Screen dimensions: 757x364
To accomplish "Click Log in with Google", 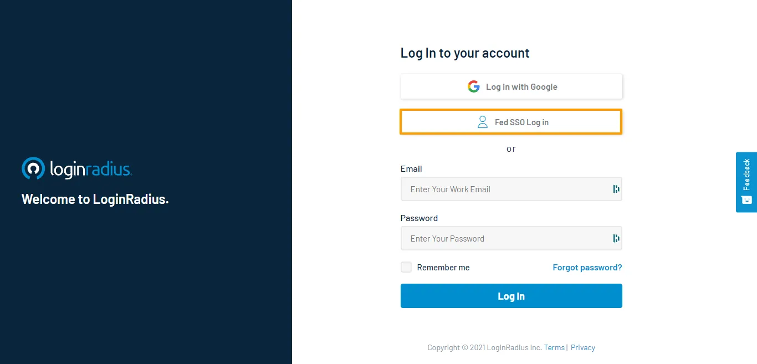I will click(511, 86).
